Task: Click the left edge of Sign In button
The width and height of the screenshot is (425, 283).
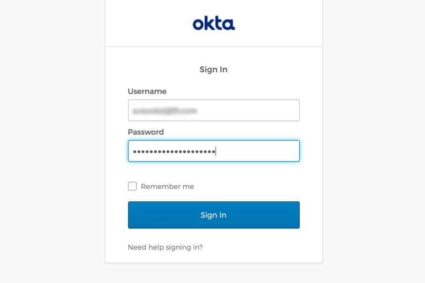Action: point(134,215)
